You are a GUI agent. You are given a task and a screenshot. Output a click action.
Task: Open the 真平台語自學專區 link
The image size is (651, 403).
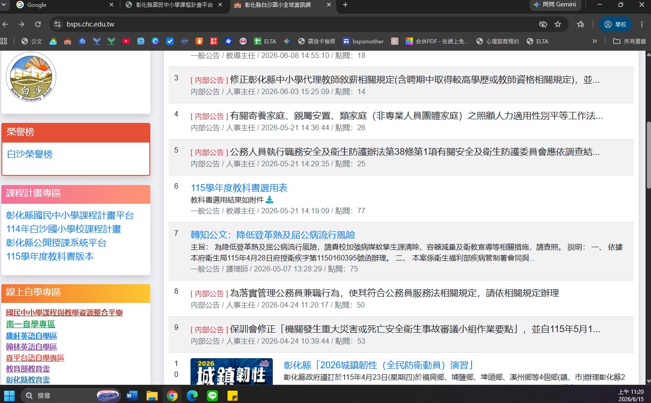click(x=35, y=358)
